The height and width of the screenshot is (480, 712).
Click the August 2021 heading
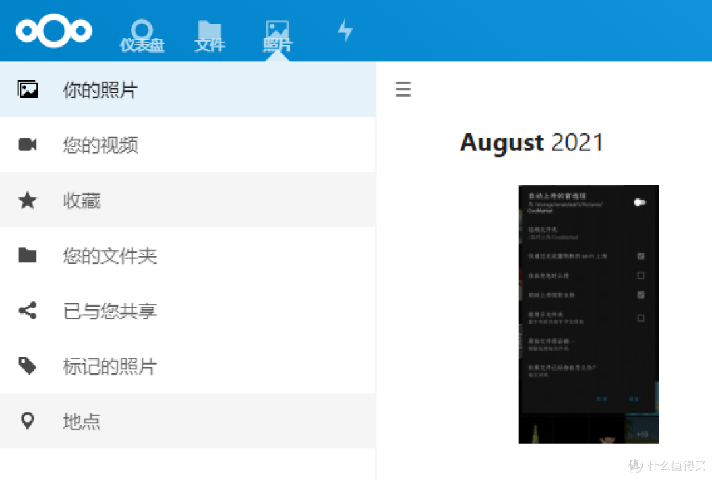click(x=532, y=142)
